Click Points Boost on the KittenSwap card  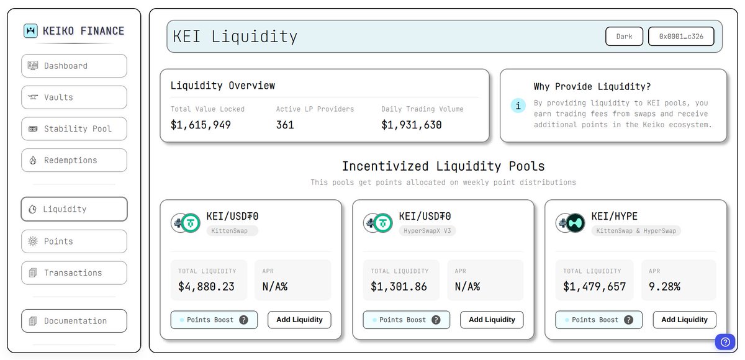(x=214, y=320)
